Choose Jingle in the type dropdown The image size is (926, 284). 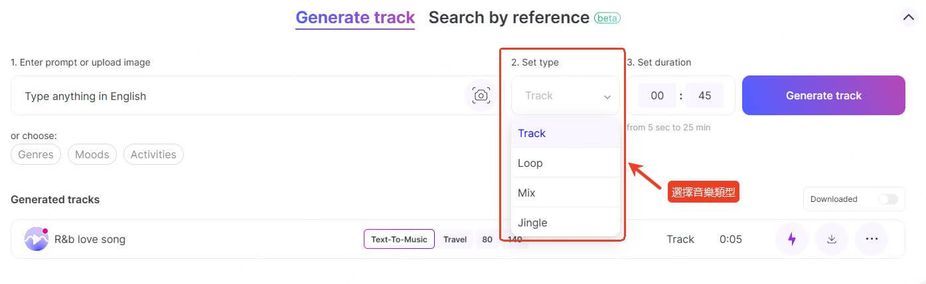[566, 222]
